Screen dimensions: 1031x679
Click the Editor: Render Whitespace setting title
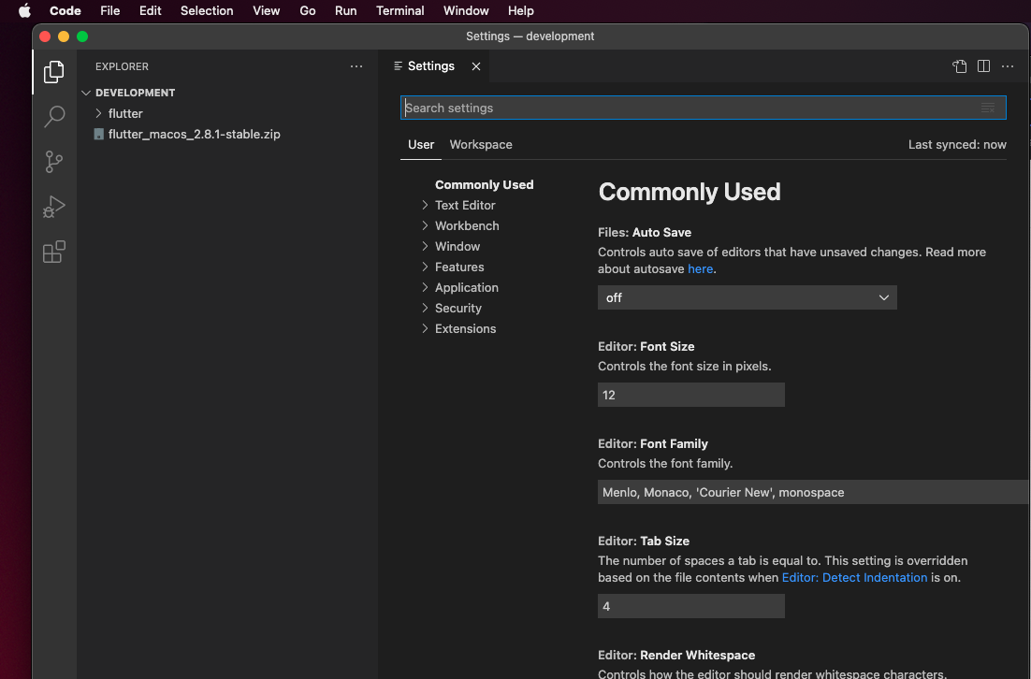[x=676, y=656]
